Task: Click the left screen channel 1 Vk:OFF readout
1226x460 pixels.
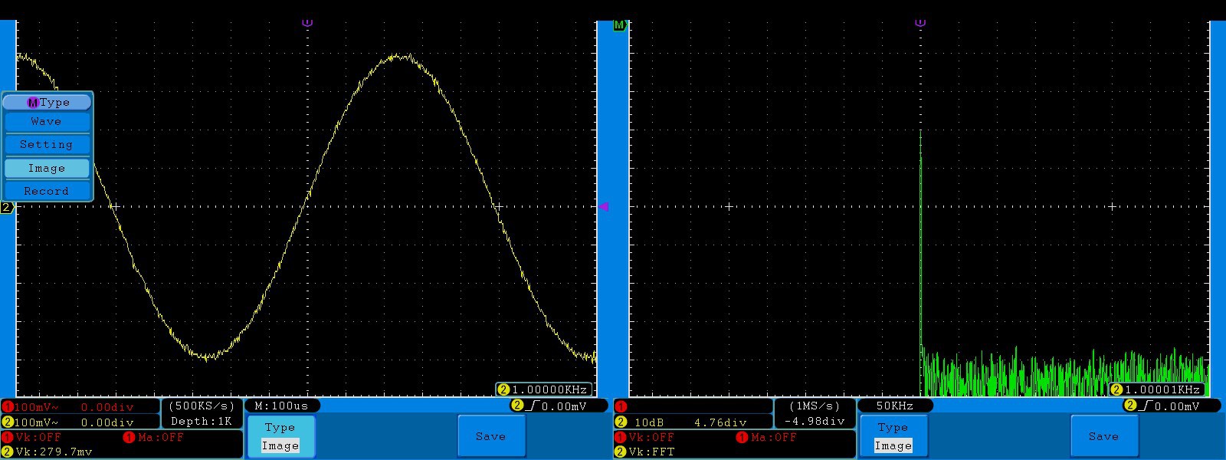Action: [x=38, y=437]
